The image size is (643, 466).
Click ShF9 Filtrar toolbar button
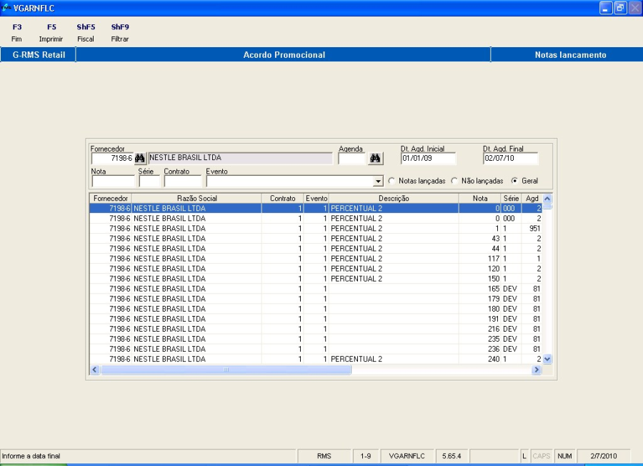[120, 33]
